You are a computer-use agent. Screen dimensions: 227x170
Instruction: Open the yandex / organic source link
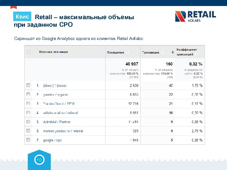pos(56,95)
